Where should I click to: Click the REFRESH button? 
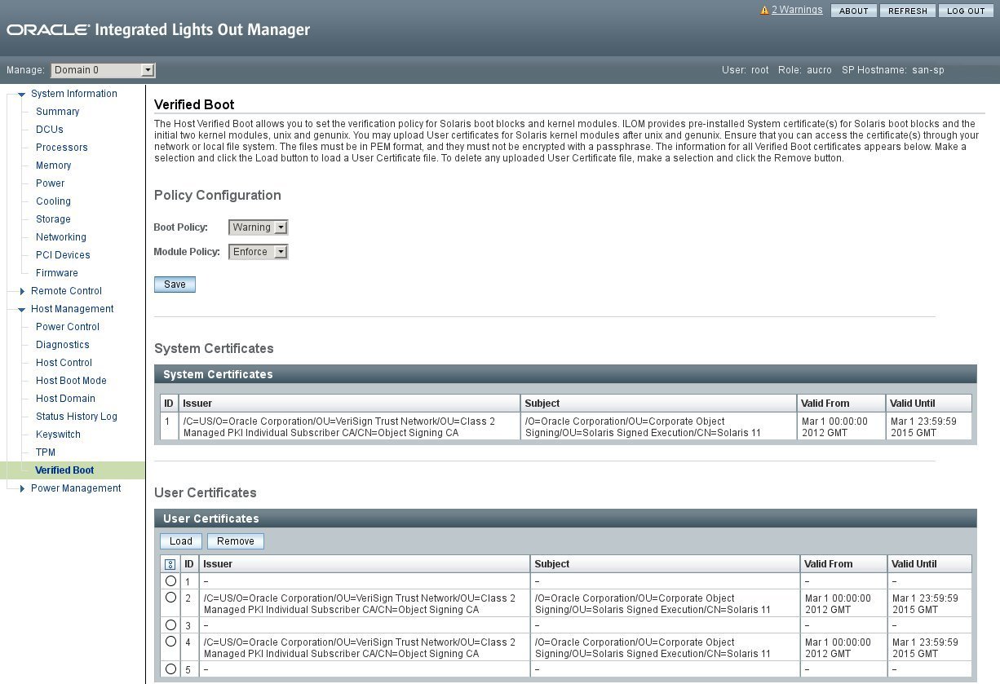908,11
